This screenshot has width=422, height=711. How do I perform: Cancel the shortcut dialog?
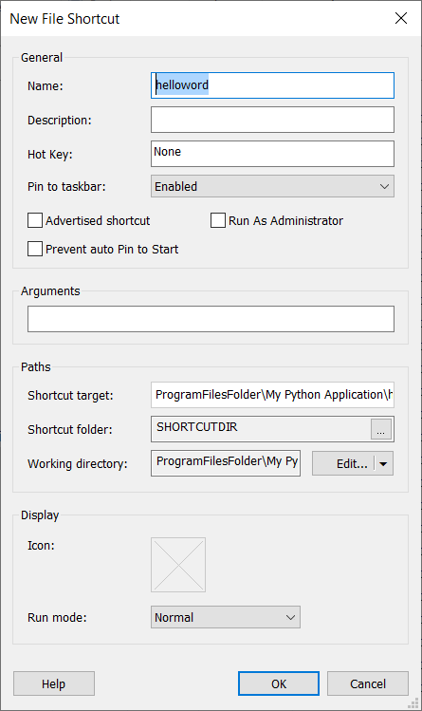coord(368,683)
